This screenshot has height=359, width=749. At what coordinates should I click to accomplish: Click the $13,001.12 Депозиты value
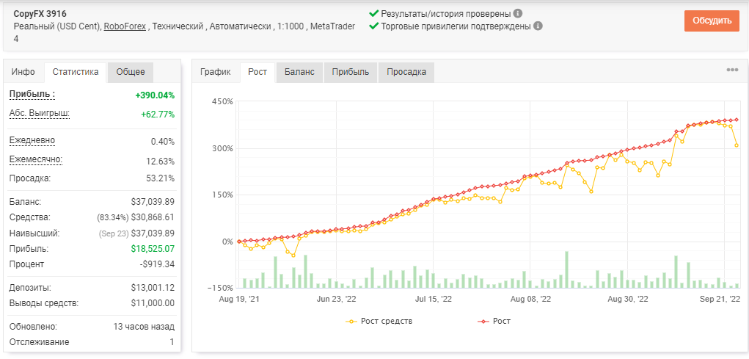[153, 288]
